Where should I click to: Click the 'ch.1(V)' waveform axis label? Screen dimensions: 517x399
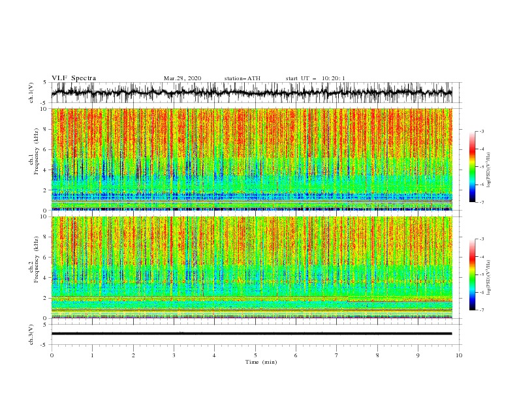pos(31,93)
